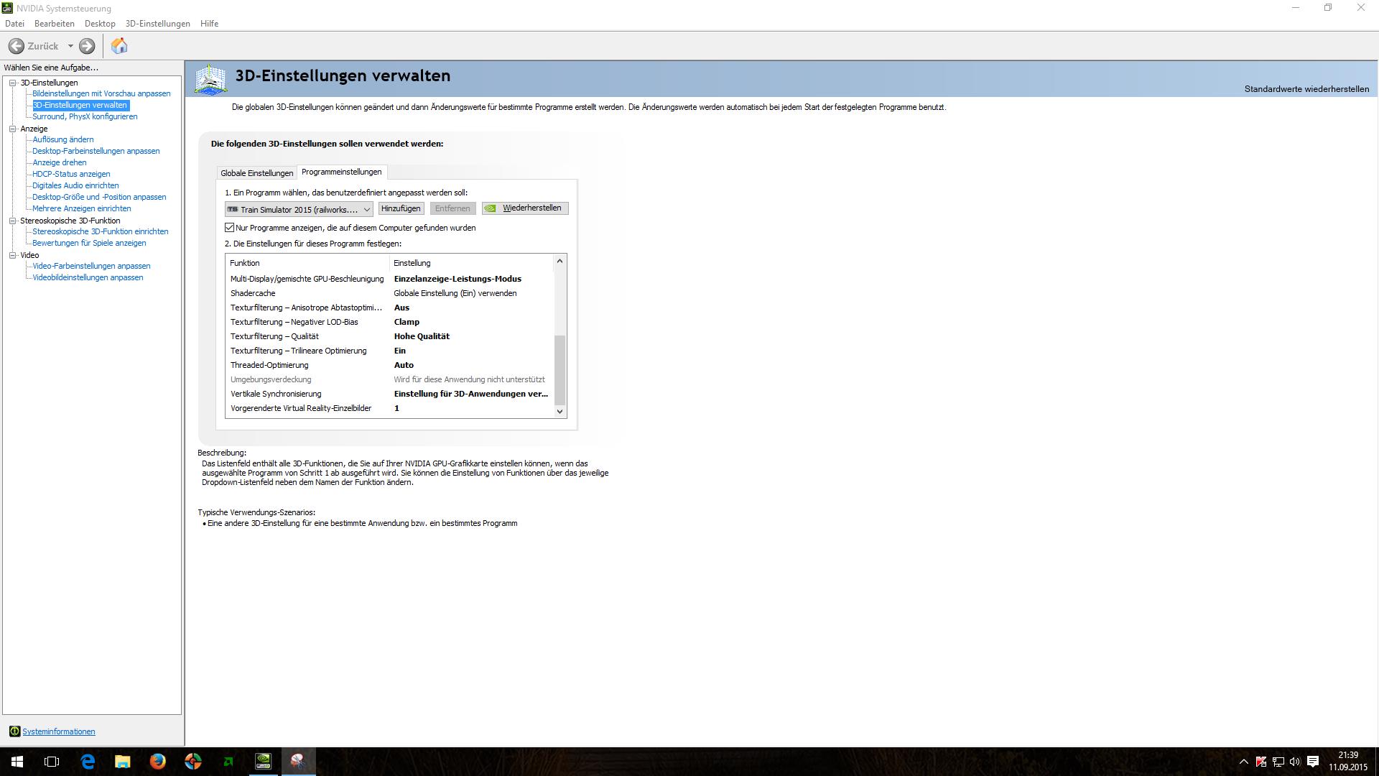Viewport: 1379px width, 776px height.
Task: Switch to Globale Einstellungen tab
Action: pos(256,173)
